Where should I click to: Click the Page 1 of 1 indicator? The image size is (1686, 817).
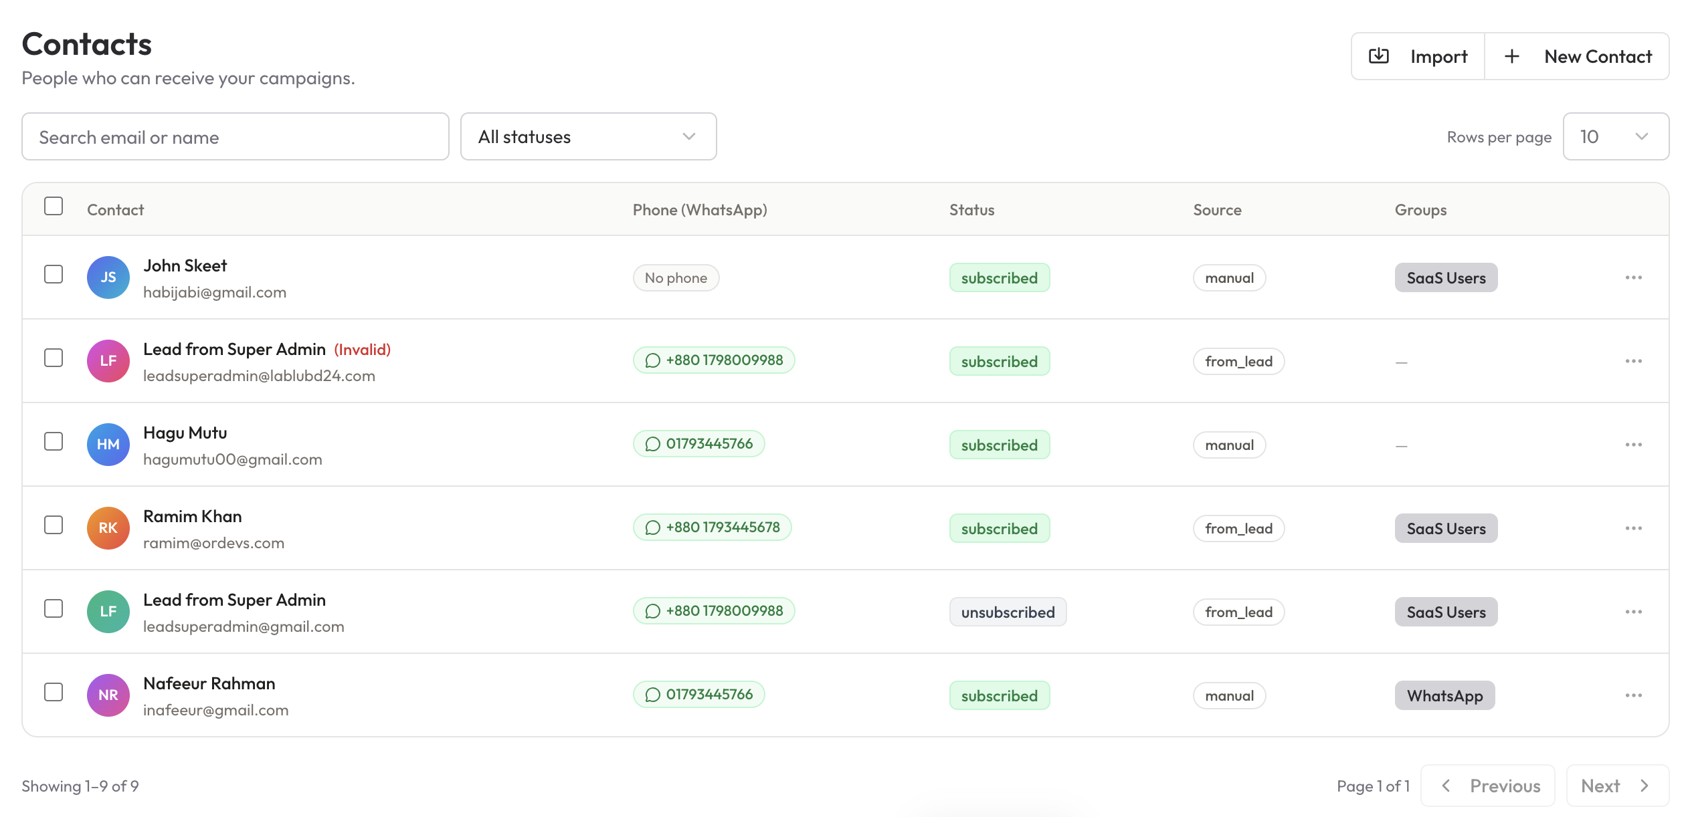point(1373,786)
